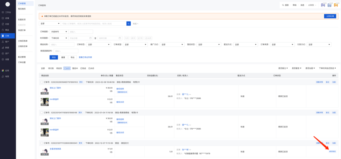Image resolution: width=341 pixels, height=159 pixels.
Task: Click the 重置 button
Action: pos(63,57)
